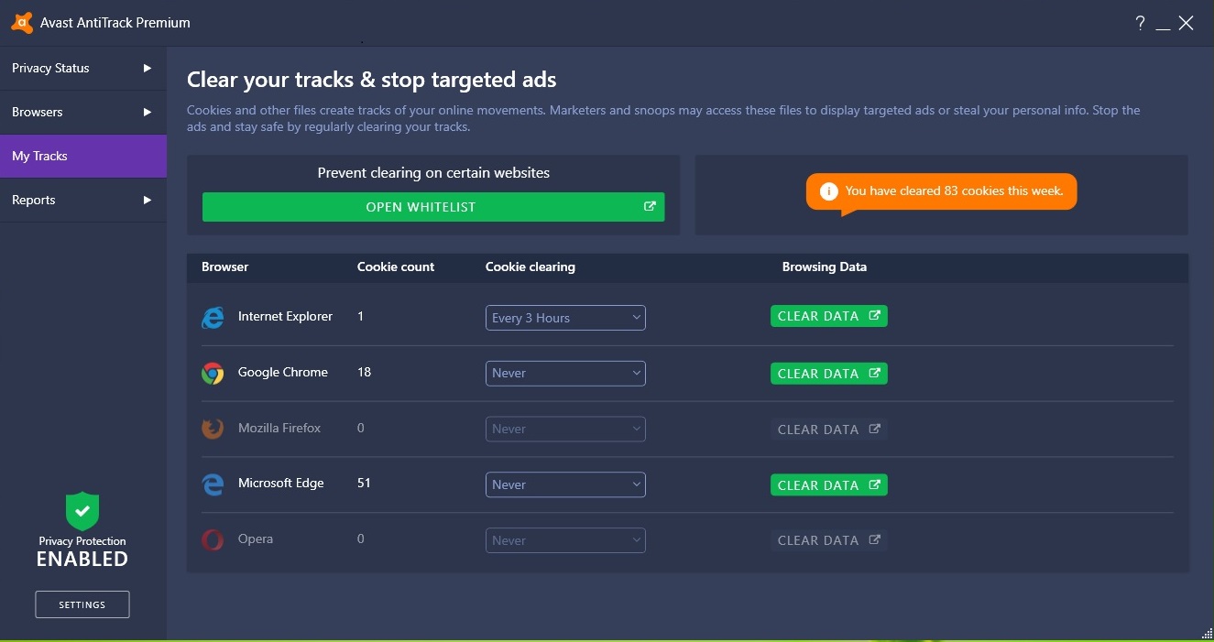Open Internet Explorer cookie clearing dropdown
This screenshot has width=1214, height=642.
[565, 318]
